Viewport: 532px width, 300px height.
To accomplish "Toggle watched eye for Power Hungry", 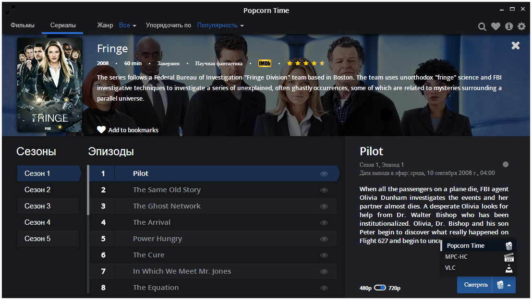I will tap(324, 239).
